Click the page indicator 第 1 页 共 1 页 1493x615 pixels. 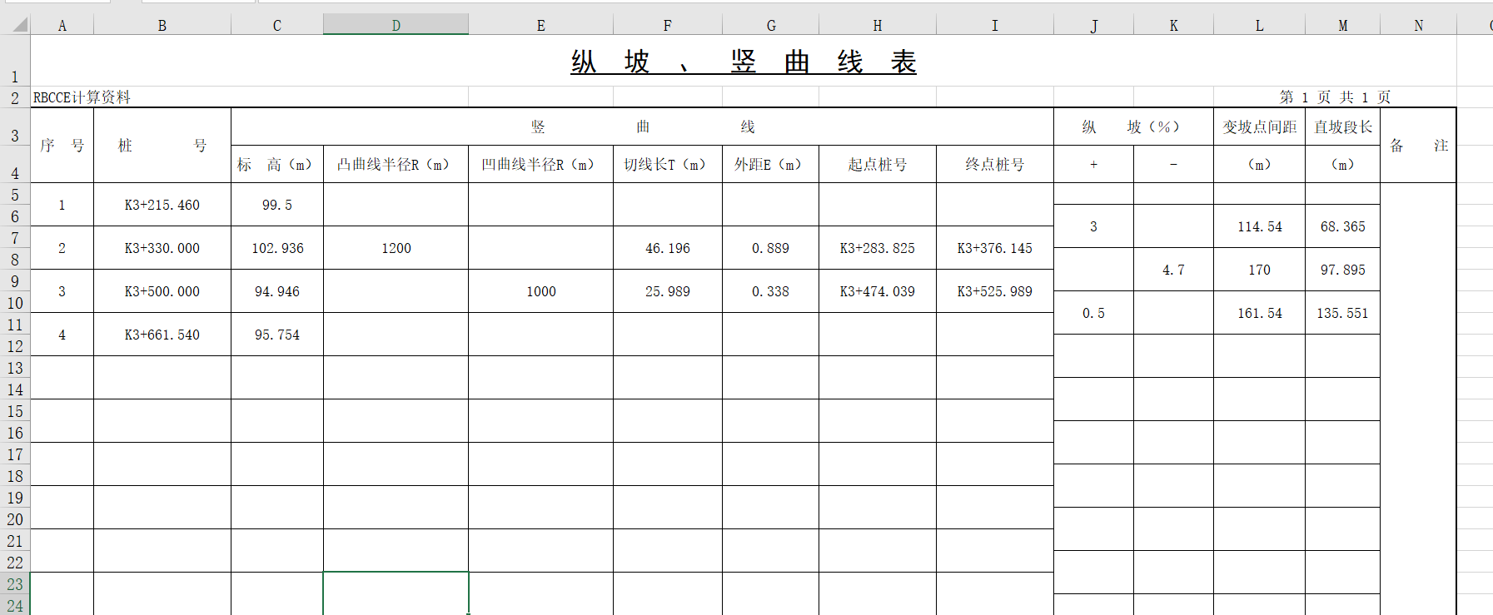coord(1335,97)
